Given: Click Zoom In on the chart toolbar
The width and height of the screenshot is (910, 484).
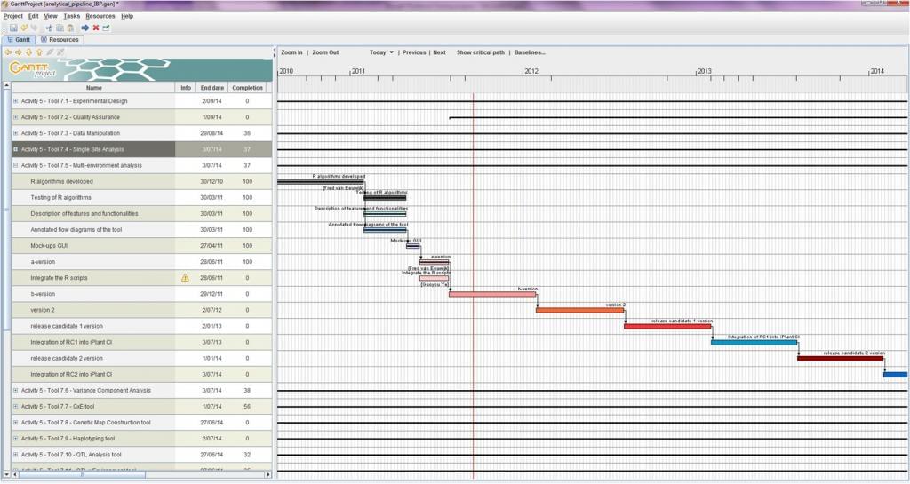Looking at the screenshot, I should [x=291, y=52].
